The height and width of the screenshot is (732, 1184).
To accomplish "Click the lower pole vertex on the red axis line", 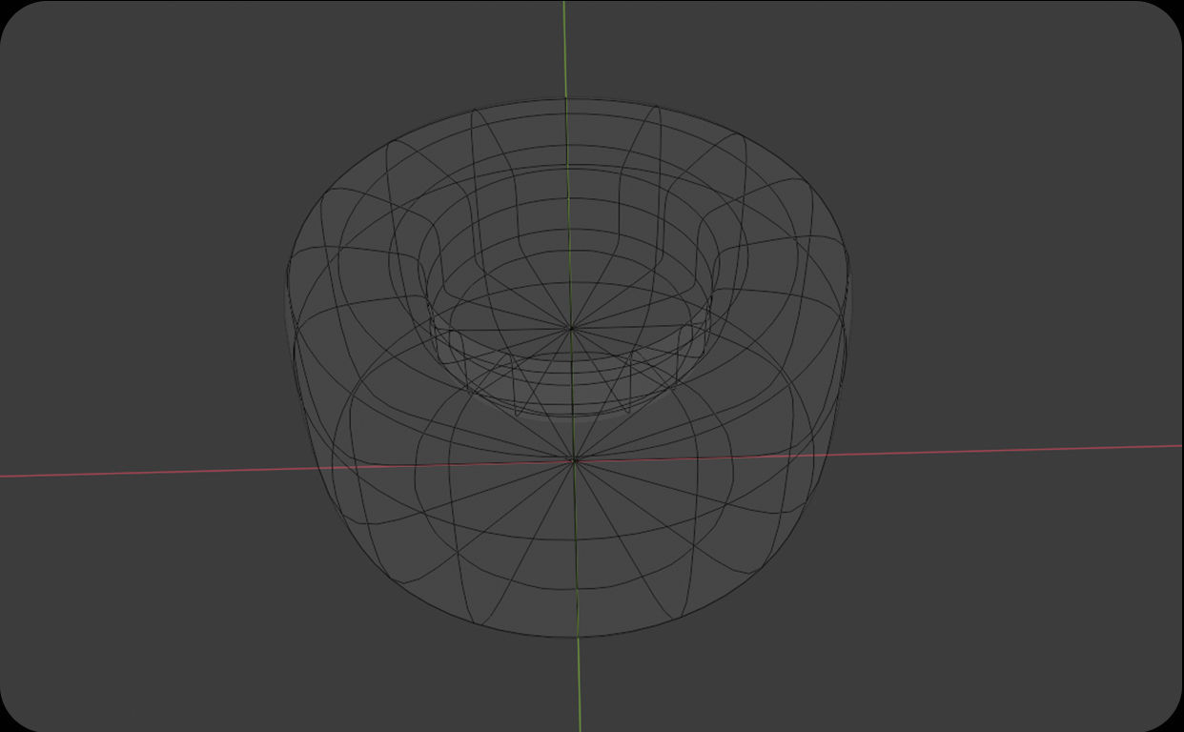I will (x=575, y=460).
